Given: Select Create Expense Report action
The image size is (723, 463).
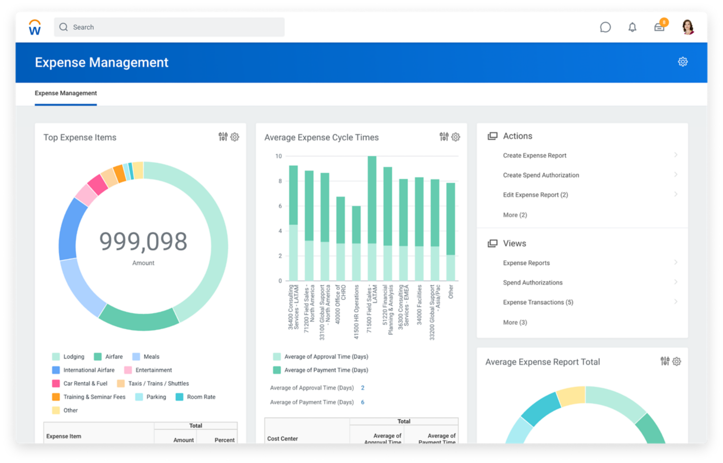Looking at the screenshot, I should (535, 155).
